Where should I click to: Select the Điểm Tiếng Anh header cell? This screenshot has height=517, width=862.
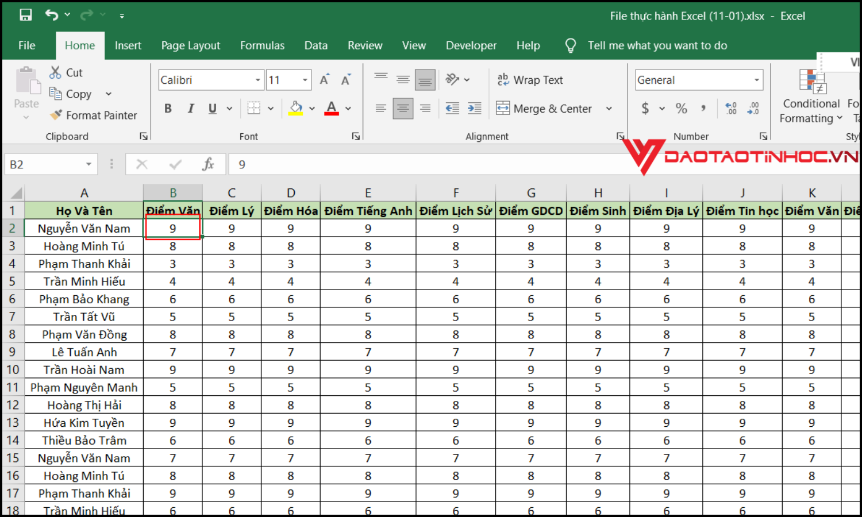368,211
